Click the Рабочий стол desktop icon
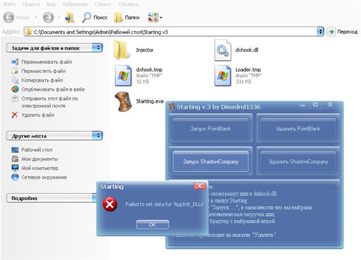This screenshot has height=260, width=361. tap(15, 150)
